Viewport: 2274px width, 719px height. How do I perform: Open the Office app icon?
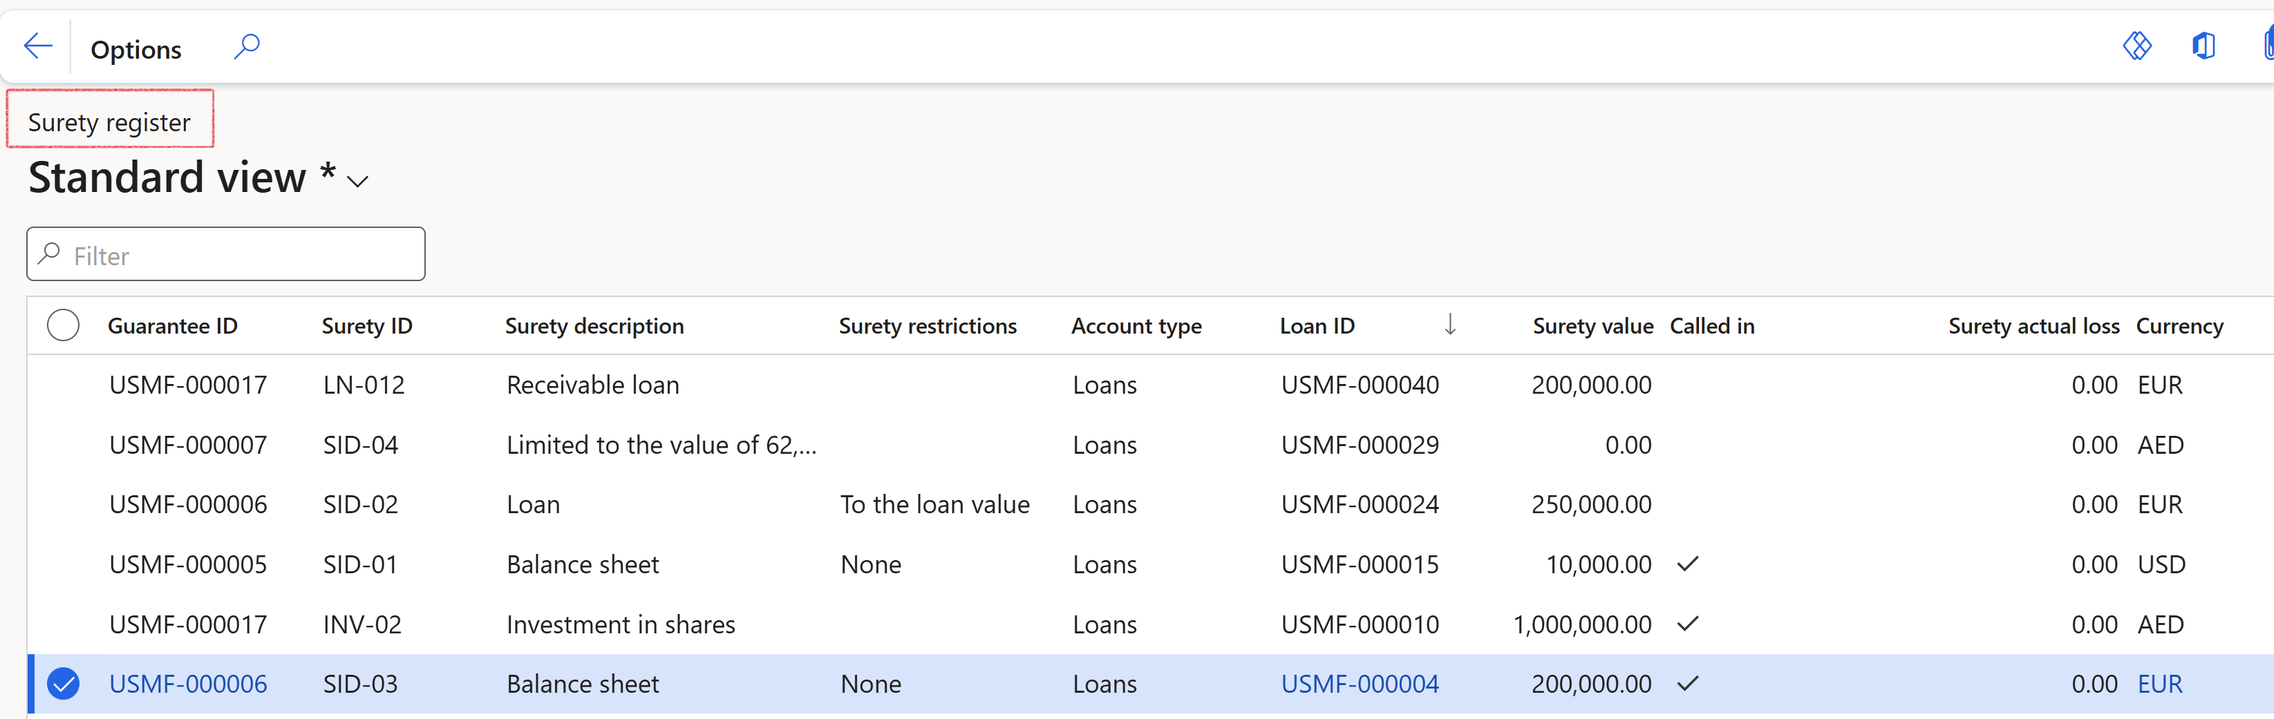(2203, 46)
